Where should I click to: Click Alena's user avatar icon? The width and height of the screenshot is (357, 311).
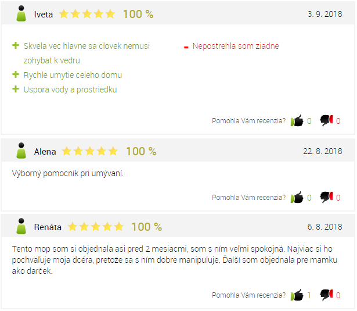(21, 151)
